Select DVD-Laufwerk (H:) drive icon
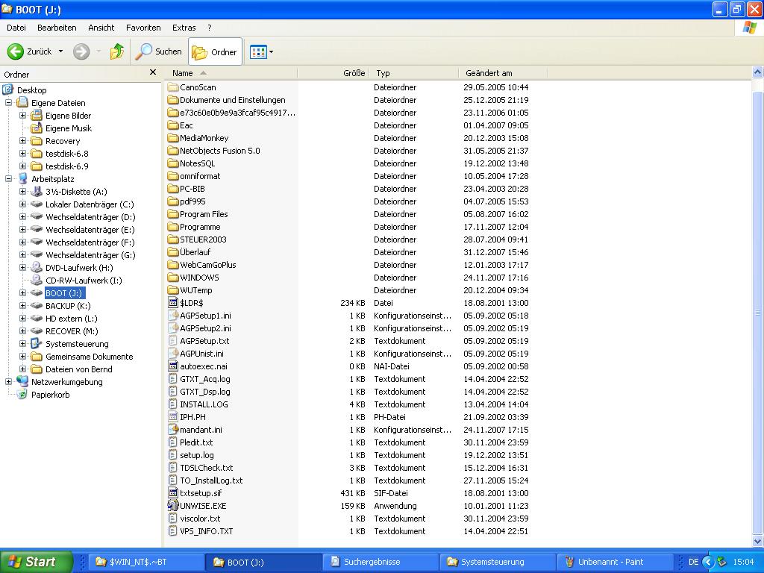Screen dimensions: 764x573 point(37,268)
